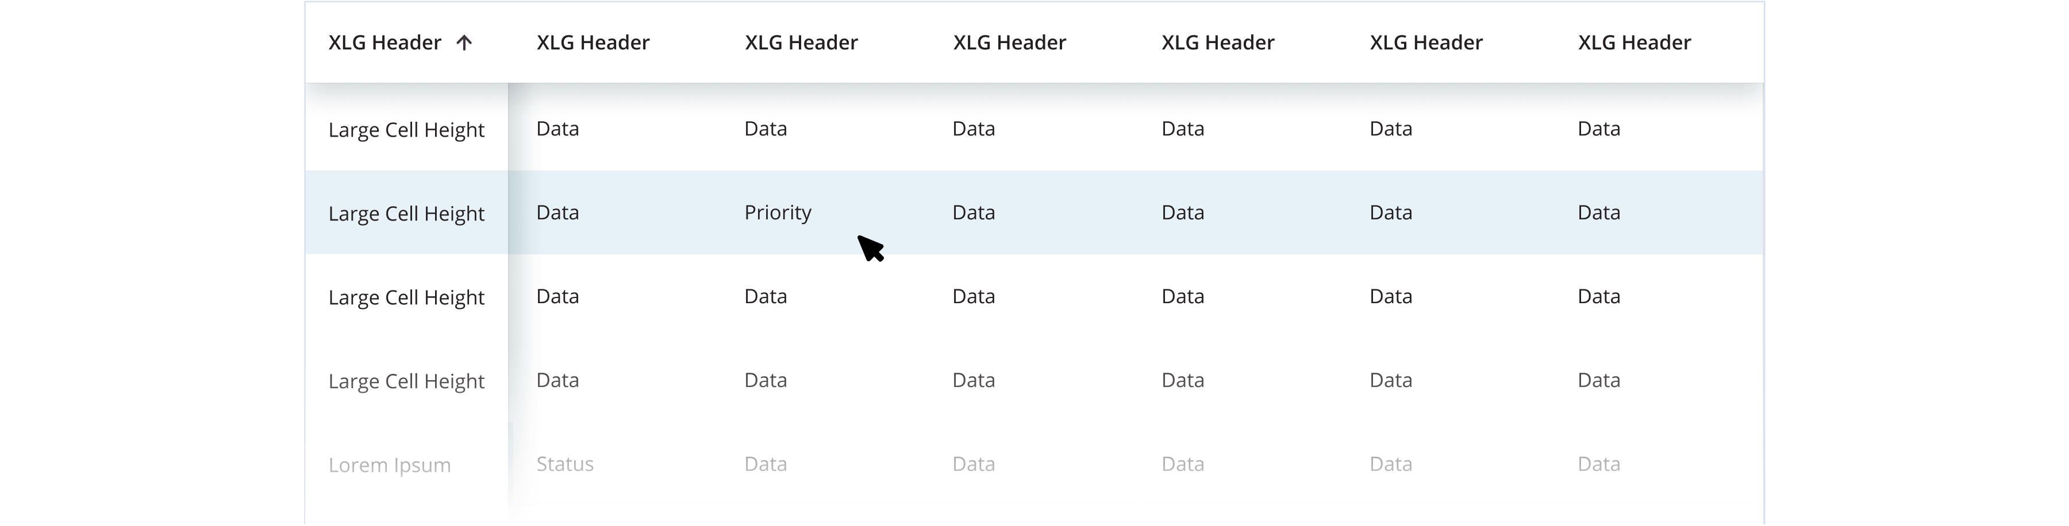Click the Data cell directly above Priority
Screen dimensions: 2069x526
click(x=766, y=129)
